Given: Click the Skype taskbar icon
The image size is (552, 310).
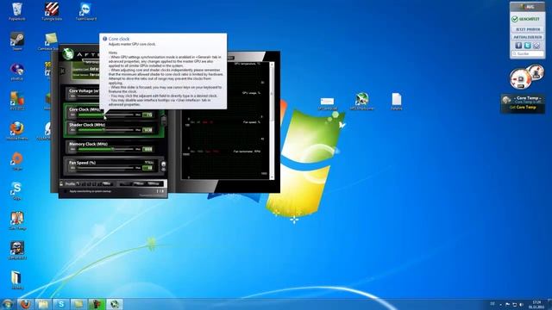Looking at the screenshot, I should click(x=61, y=304).
